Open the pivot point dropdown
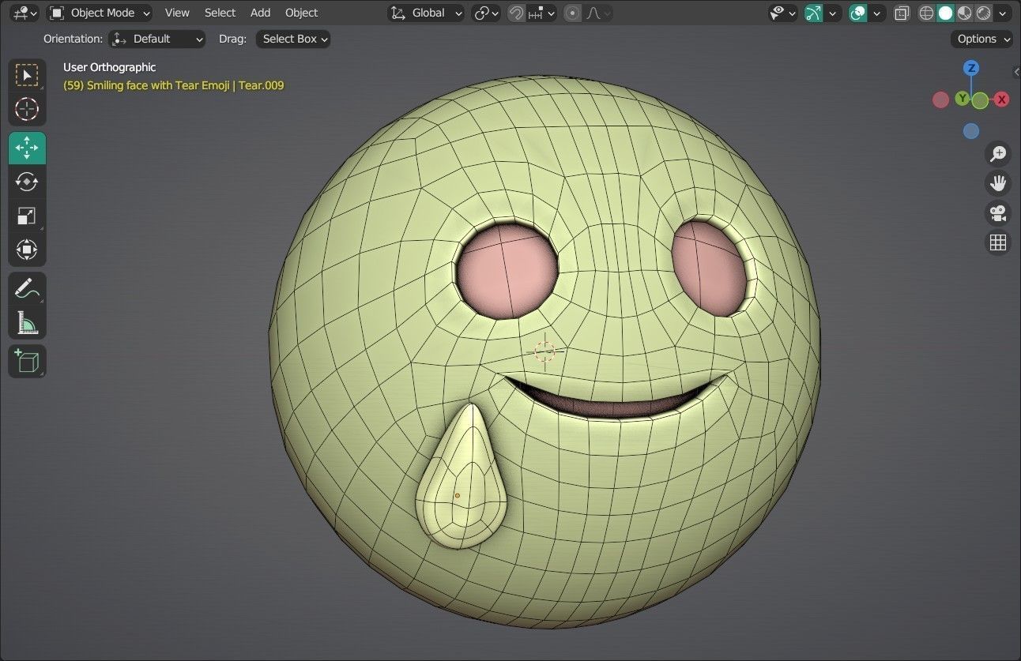This screenshot has width=1021, height=661. click(486, 13)
